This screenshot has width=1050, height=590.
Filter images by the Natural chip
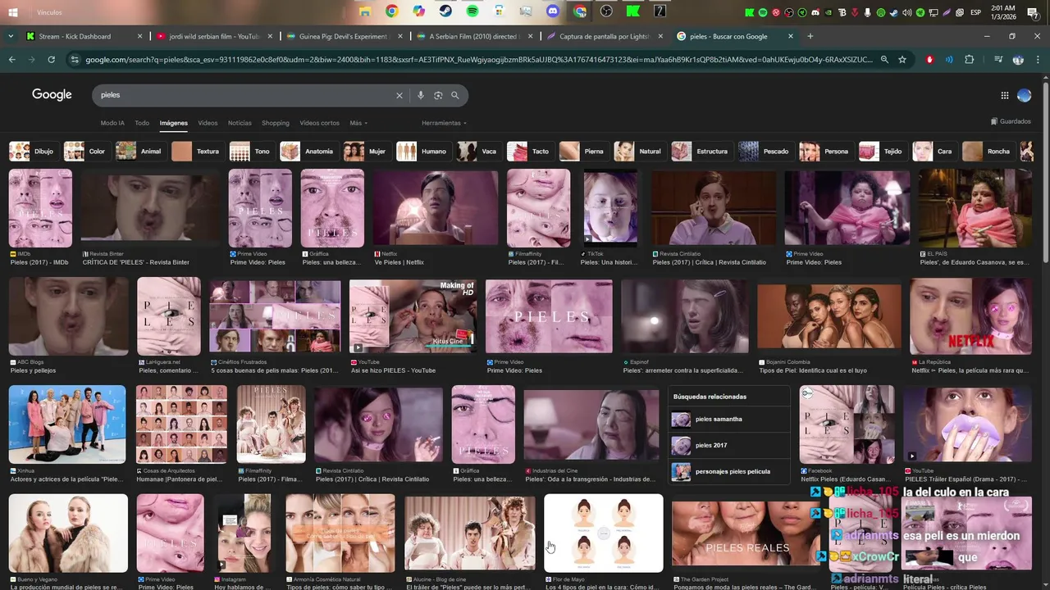(638, 152)
